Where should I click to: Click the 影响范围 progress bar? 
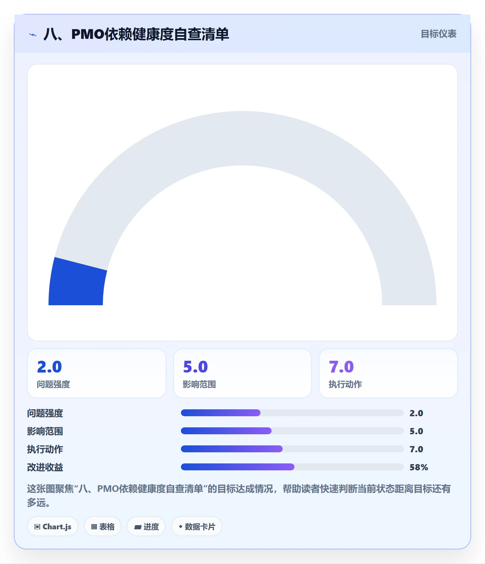(x=292, y=431)
